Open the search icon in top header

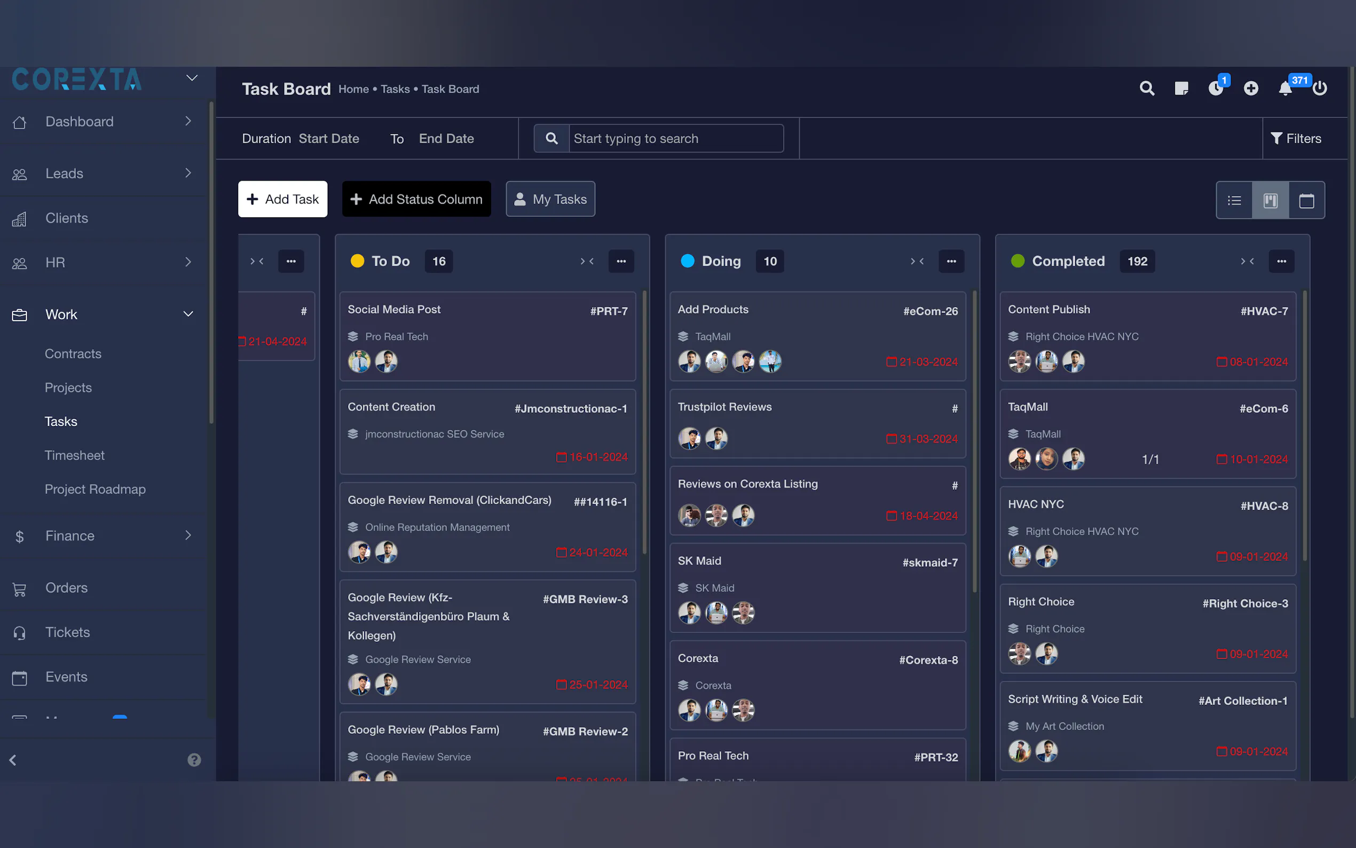pos(1146,89)
